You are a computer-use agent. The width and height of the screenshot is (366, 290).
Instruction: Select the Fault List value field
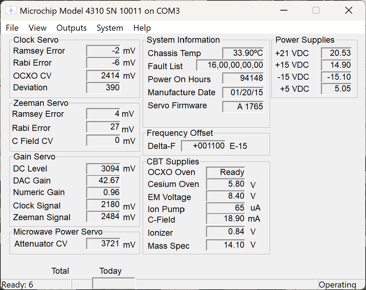230,65
